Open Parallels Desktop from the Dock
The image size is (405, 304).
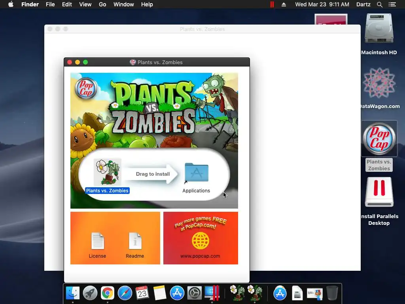(x=212, y=293)
